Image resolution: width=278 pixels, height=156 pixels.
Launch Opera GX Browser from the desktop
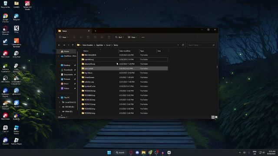pos(5,30)
